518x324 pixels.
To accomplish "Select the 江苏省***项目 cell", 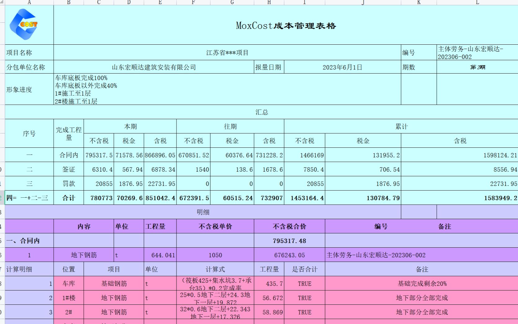I will click(x=227, y=52).
